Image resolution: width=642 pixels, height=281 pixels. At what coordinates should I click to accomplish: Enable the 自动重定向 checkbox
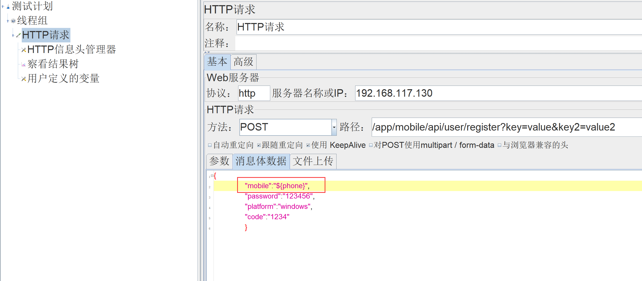pyautogui.click(x=210, y=145)
